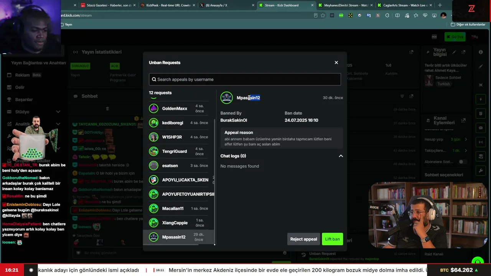Image resolution: width=491 pixels, height=276 pixels.
Task: Bookmark this page with the star icon
Action: point(323,15)
